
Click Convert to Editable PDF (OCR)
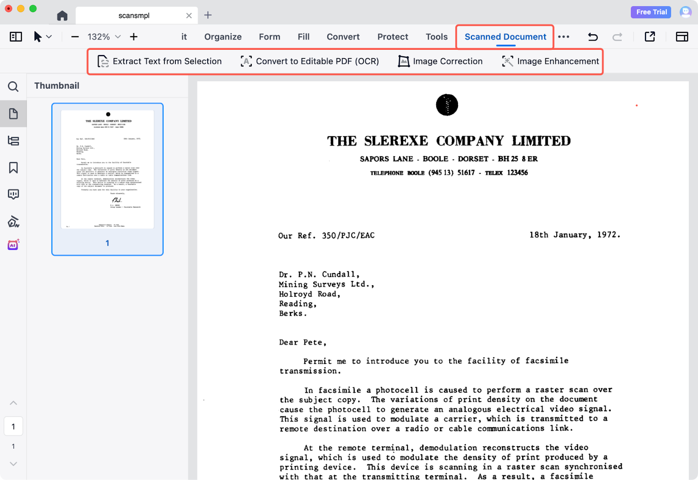(310, 61)
